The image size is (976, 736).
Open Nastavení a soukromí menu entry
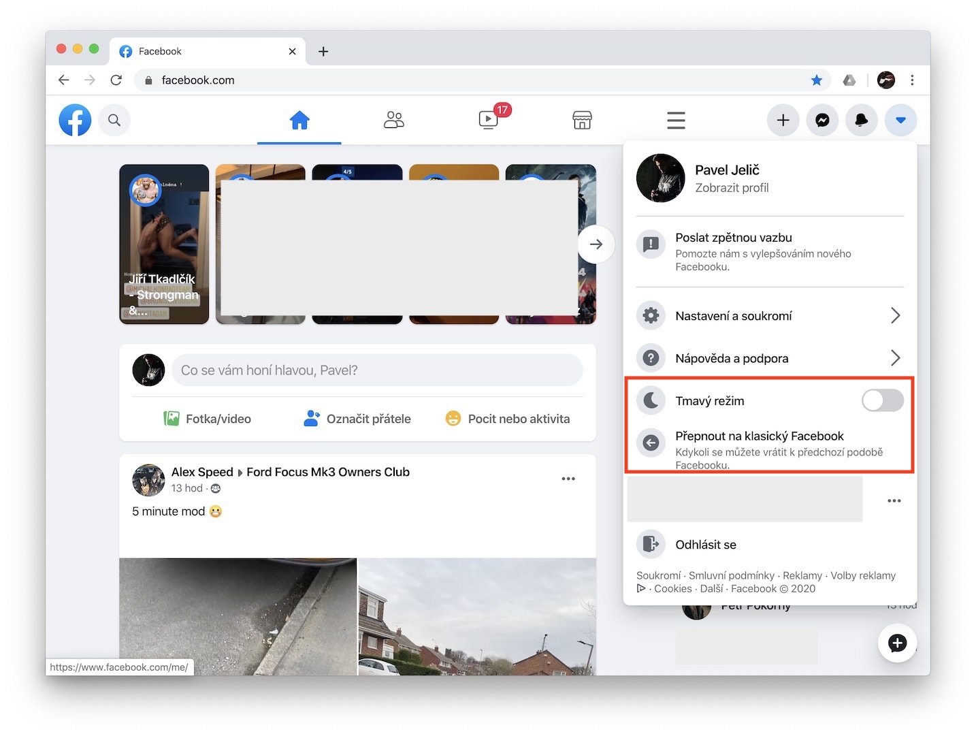770,315
